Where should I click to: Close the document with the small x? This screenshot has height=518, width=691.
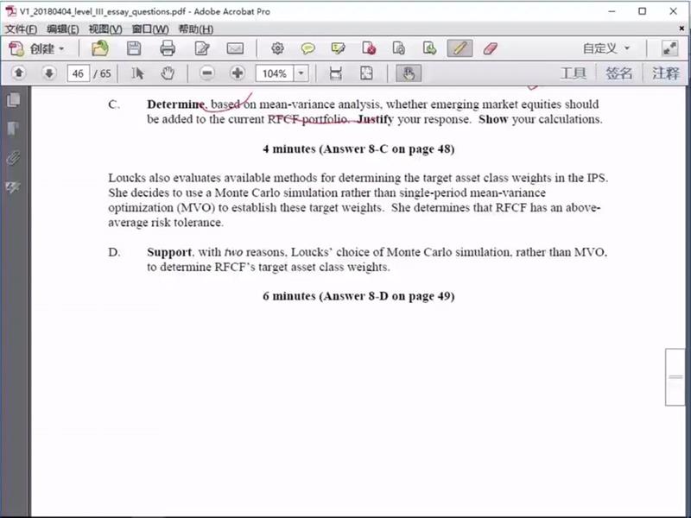click(x=681, y=28)
